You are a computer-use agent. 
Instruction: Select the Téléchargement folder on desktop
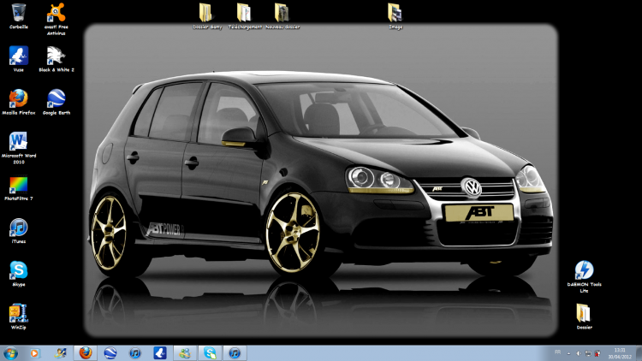coord(245,16)
